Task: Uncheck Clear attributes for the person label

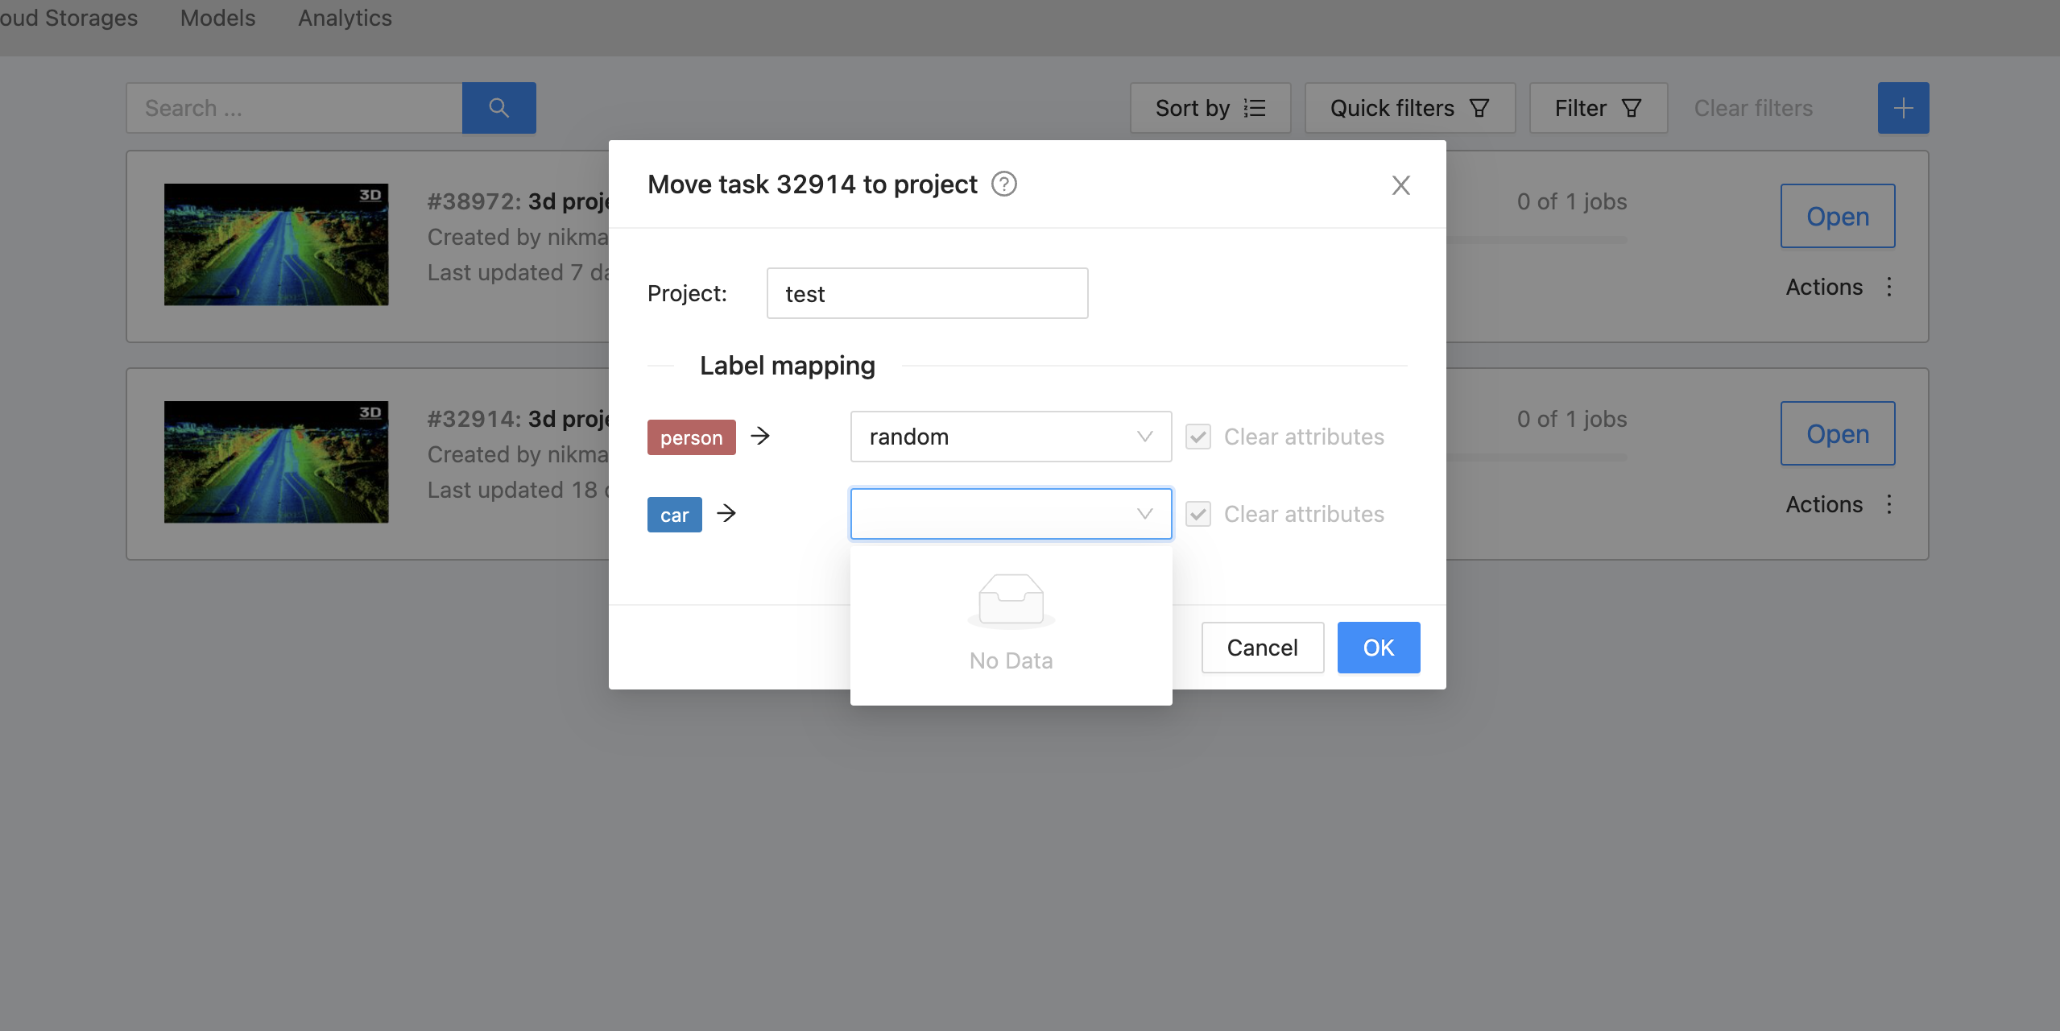Action: click(x=1198, y=437)
